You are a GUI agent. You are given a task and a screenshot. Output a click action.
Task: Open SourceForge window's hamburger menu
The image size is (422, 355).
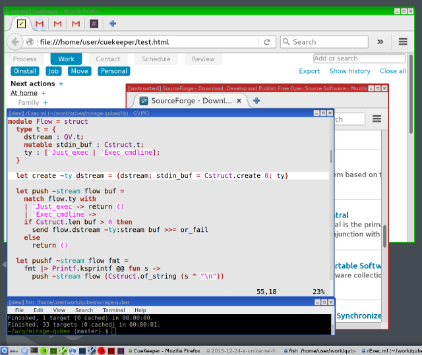coord(377,119)
